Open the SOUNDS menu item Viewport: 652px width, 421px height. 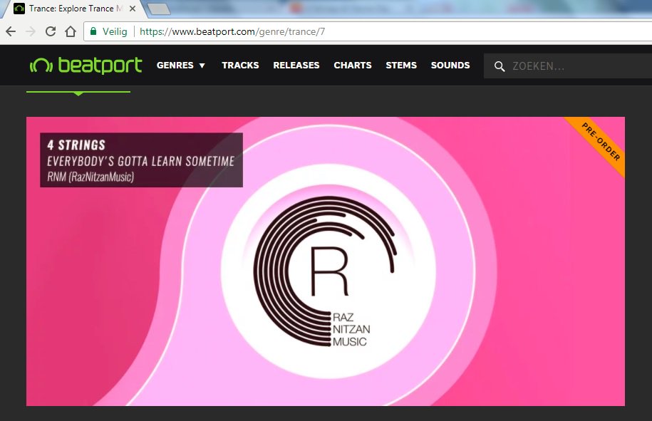click(x=450, y=66)
